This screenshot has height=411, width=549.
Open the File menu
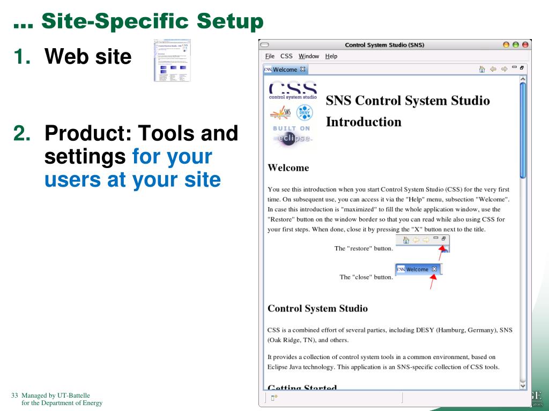click(270, 56)
